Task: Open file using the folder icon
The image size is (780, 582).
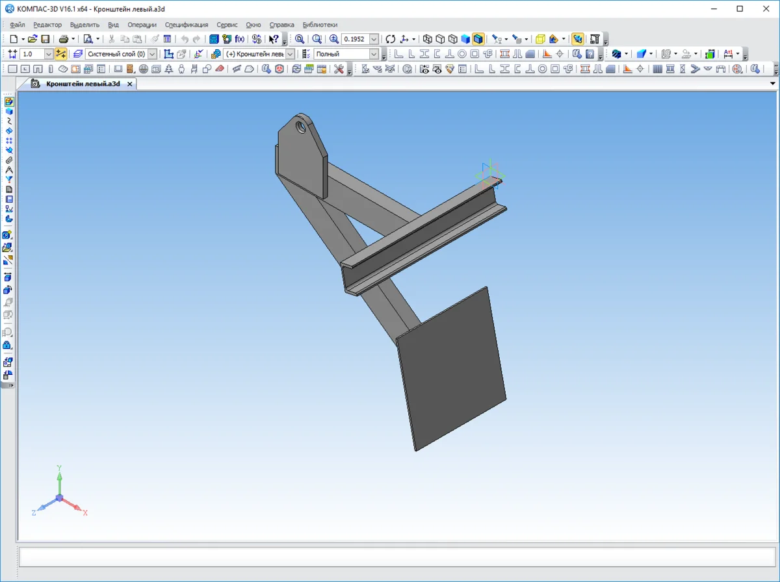Action: click(x=32, y=39)
